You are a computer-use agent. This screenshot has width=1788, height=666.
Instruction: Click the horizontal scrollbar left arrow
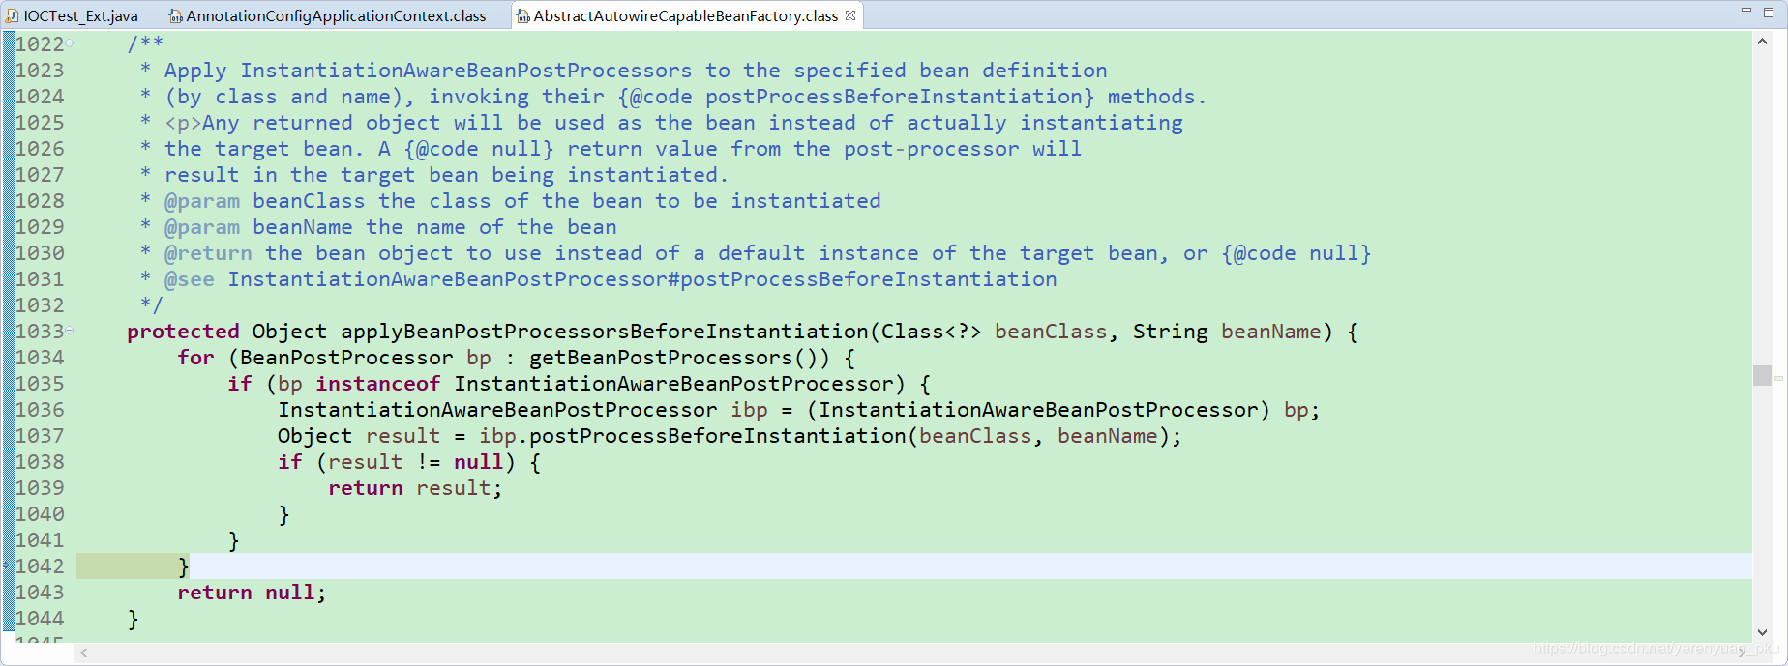(x=85, y=653)
